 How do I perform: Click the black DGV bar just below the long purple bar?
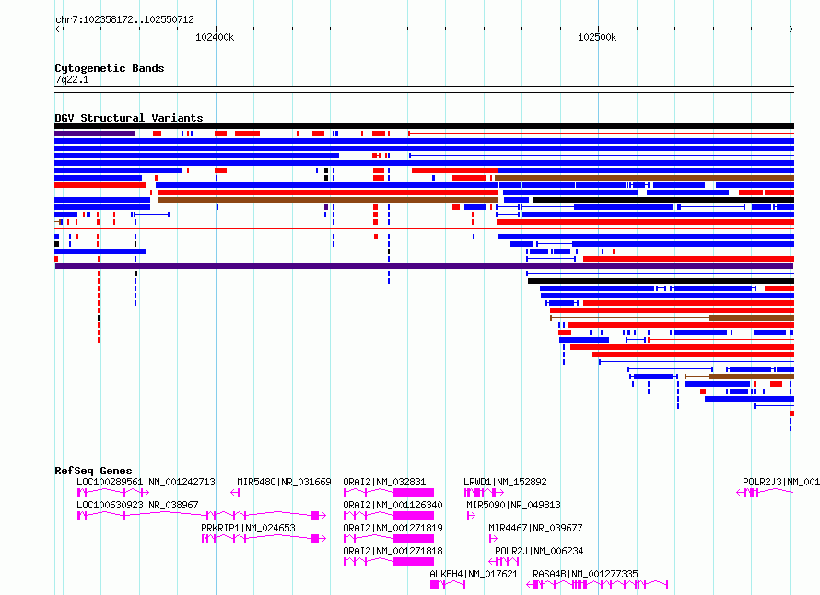click(661, 281)
